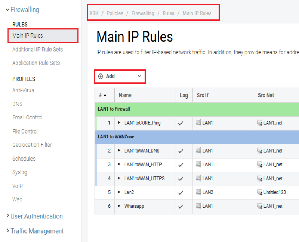Image resolution: width=299 pixels, height=242 pixels.
Task: Expand the LAN1toWAN_HTTP rule row triangle
Action: 120,164
